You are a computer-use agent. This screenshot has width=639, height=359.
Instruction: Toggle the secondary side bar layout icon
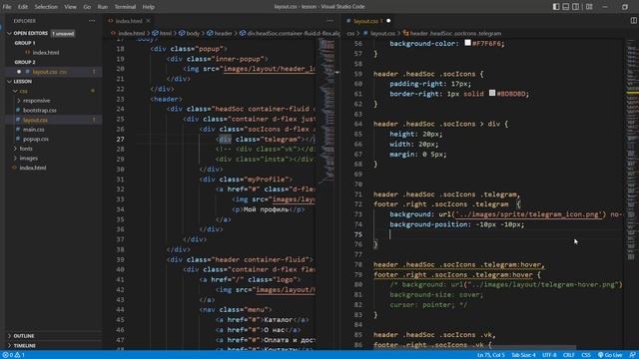click(575, 7)
